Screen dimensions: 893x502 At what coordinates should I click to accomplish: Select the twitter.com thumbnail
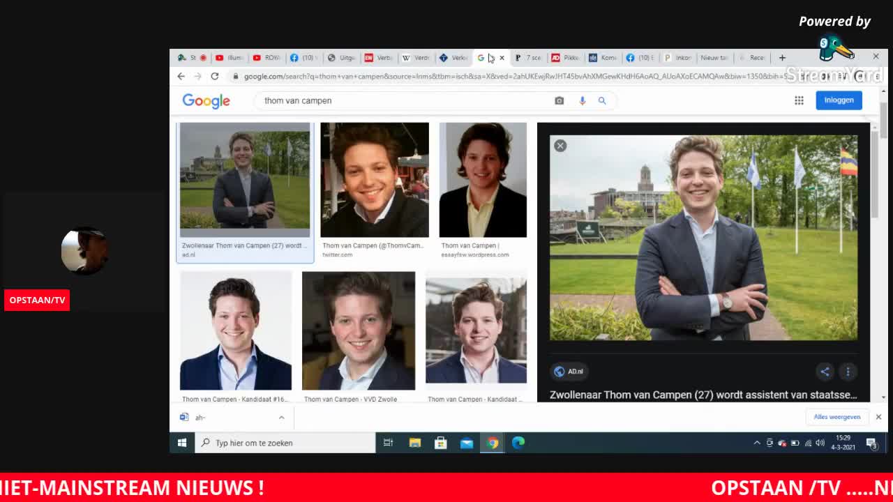pyautogui.click(x=375, y=180)
